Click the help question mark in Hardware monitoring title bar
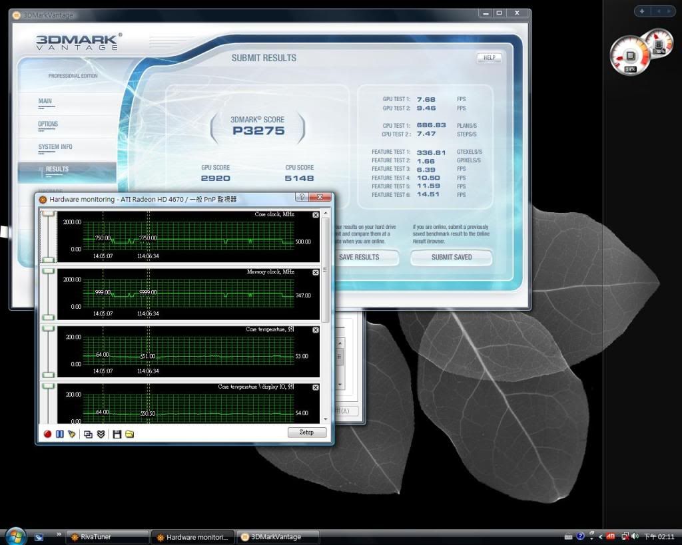Image resolution: width=682 pixels, height=545 pixels. 302,198
